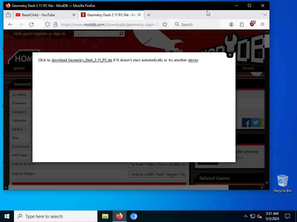Click the muted volume tray icon
The height and width of the screenshot is (222, 297).
pyautogui.click(x=259, y=216)
